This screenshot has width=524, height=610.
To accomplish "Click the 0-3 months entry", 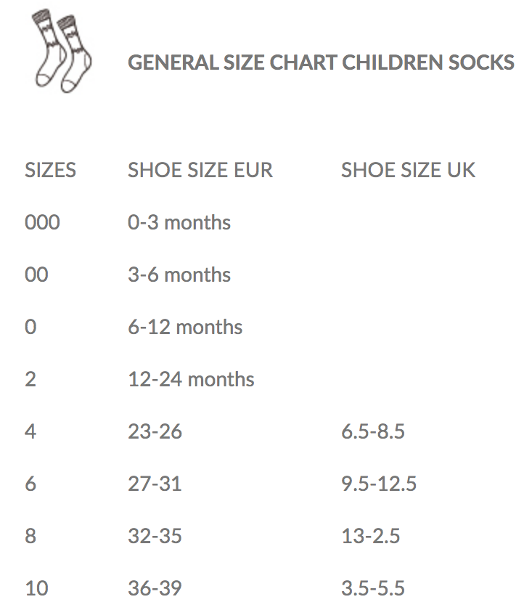I will click(x=179, y=222).
